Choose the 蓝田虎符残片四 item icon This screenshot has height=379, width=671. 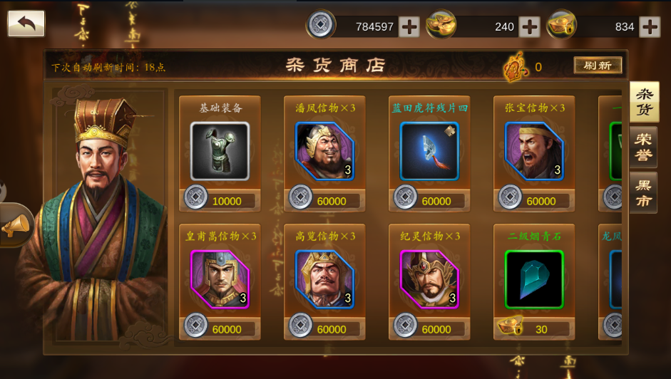[429, 151]
